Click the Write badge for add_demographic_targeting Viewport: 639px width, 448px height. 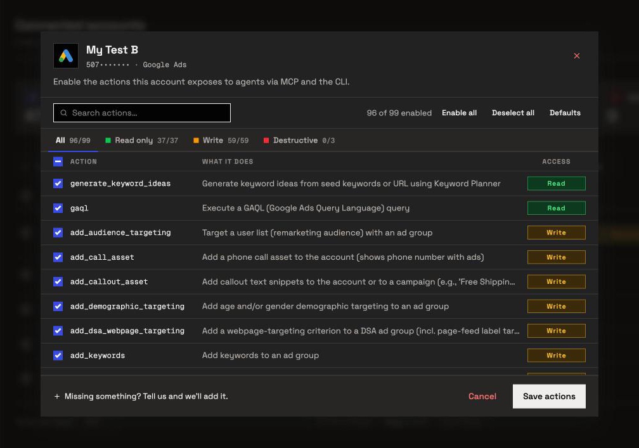[557, 306]
